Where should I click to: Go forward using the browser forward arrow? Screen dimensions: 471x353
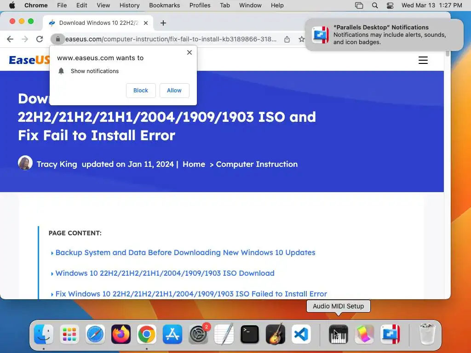coord(25,39)
